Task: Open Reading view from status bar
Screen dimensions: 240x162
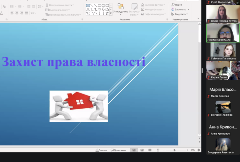Action: [x=150, y=150]
